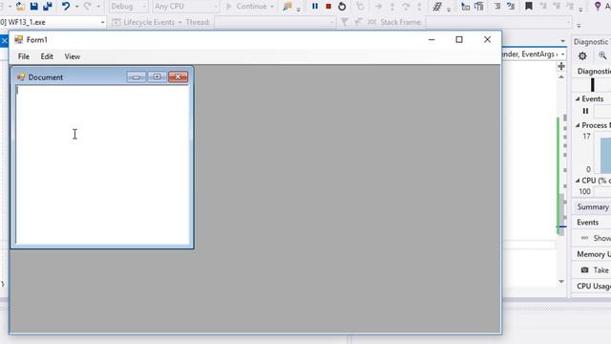The image size is (611, 344).
Task: Click the Step Out icon
Action: 419,7
